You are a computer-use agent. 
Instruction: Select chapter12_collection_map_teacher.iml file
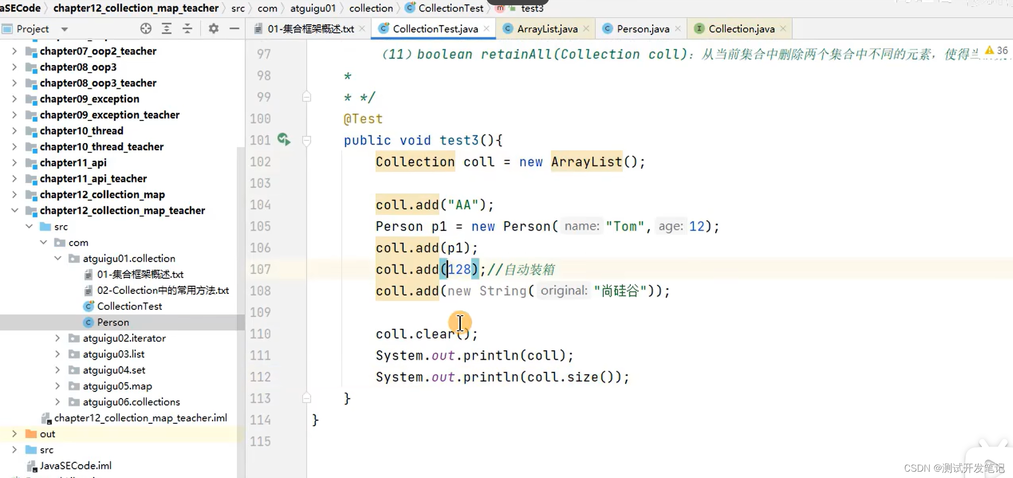pos(141,418)
